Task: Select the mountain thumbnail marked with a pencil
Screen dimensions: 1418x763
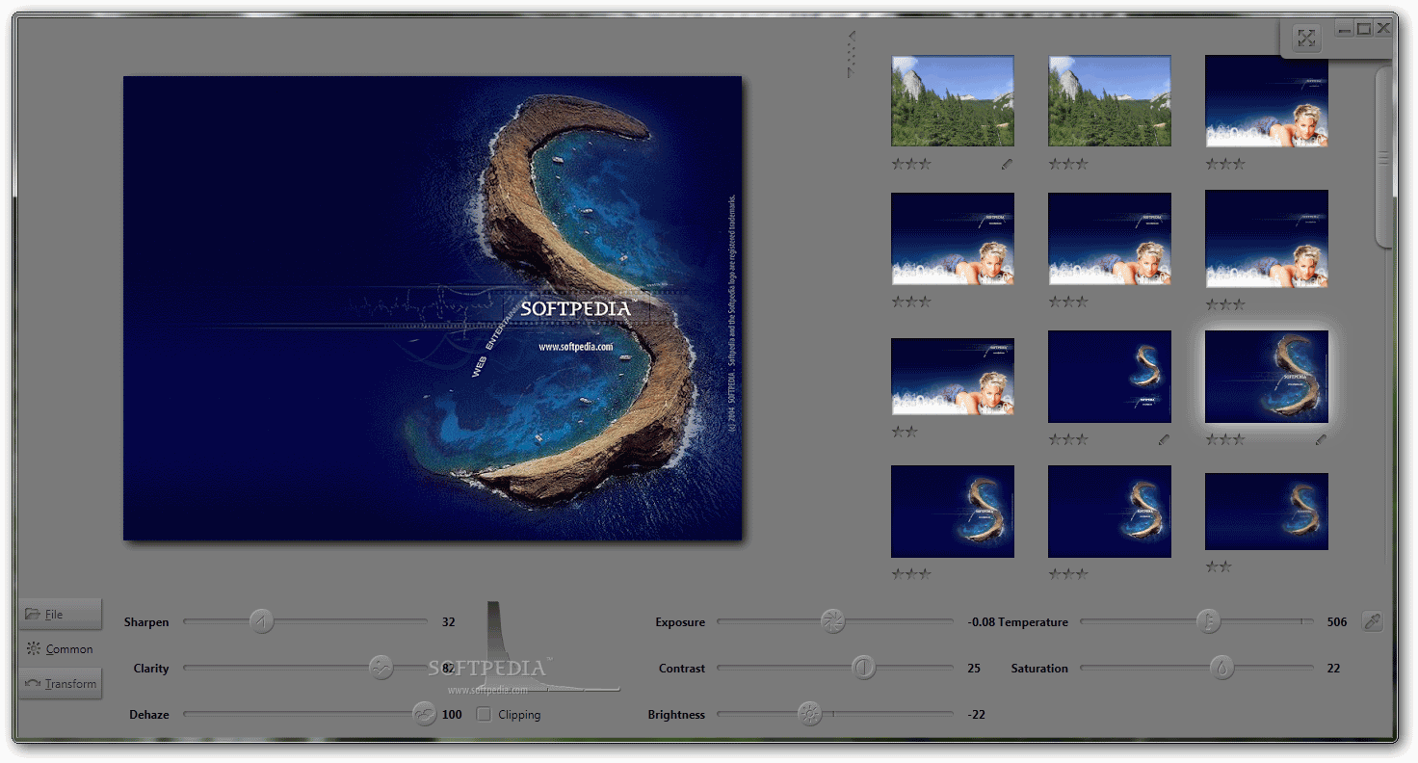Action: click(953, 101)
